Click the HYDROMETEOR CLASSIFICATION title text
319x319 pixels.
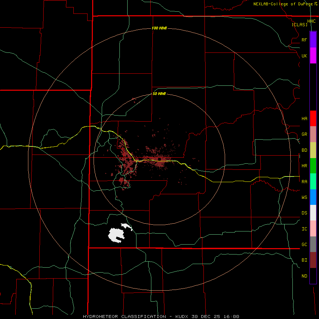(124, 317)
